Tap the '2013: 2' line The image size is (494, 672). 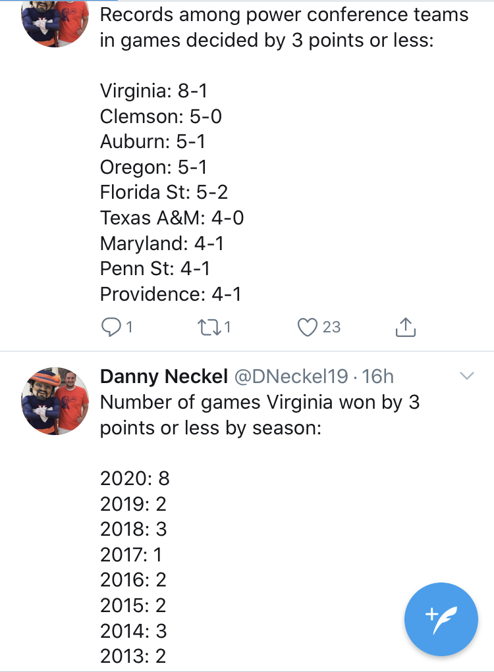click(133, 656)
